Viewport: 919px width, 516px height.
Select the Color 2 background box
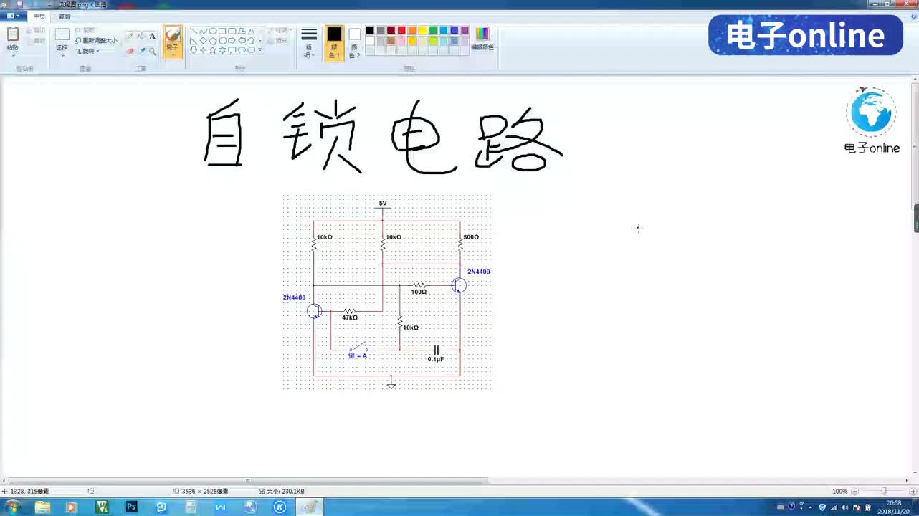(x=354, y=43)
